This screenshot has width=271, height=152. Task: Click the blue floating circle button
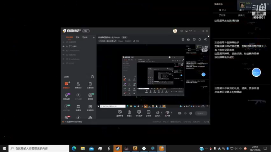(256, 72)
